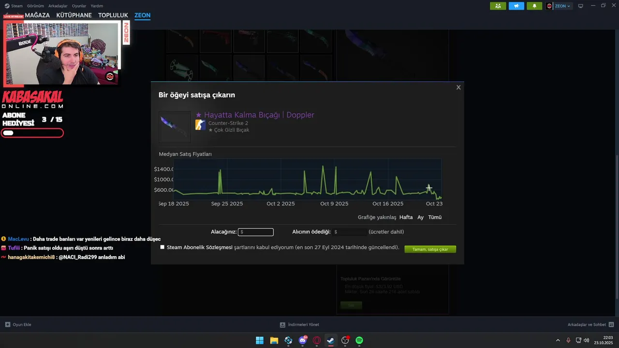Open İndirmeleri Yönet
Image resolution: width=619 pixels, height=348 pixels.
pyautogui.click(x=299, y=324)
